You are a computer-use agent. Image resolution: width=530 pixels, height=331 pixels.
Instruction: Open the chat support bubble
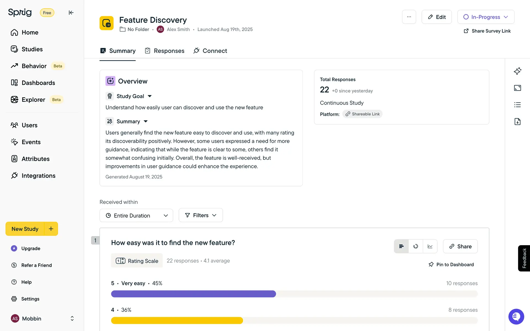click(516, 316)
